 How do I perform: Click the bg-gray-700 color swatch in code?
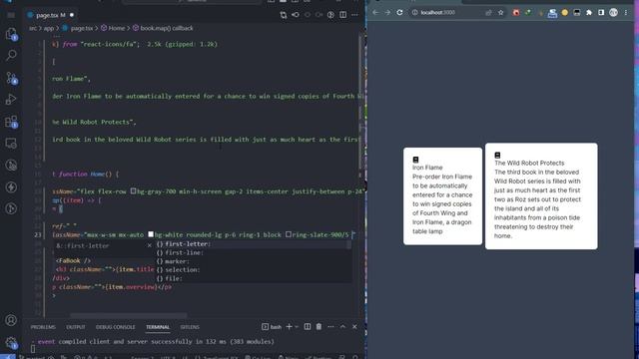(133, 190)
